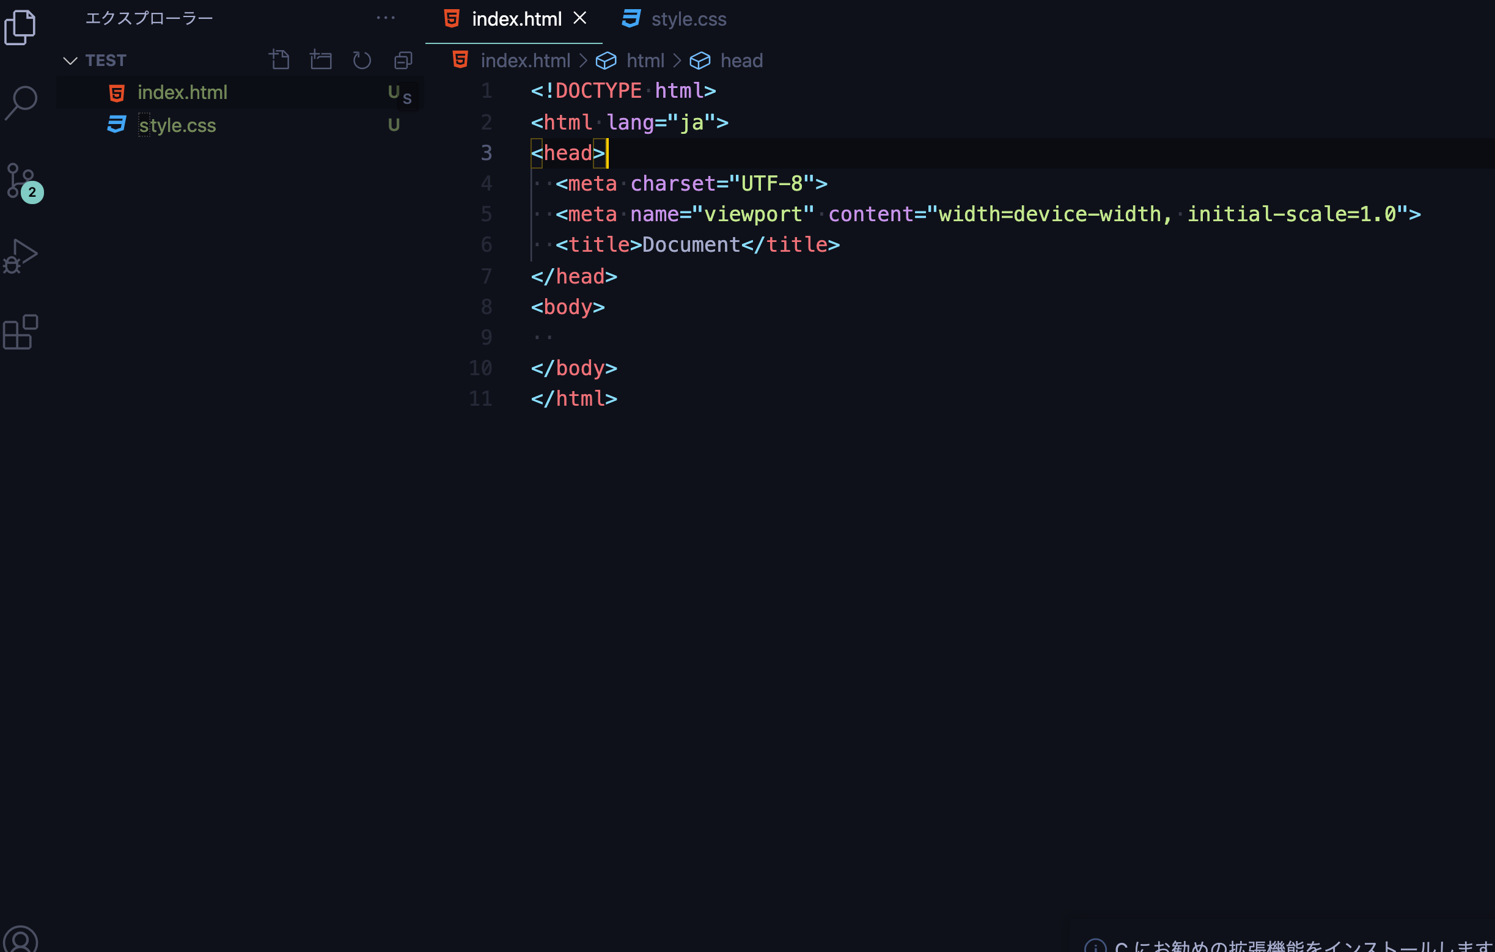The width and height of the screenshot is (1495, 952).
Task: Open the Search view icon
Action: [21, 103]
